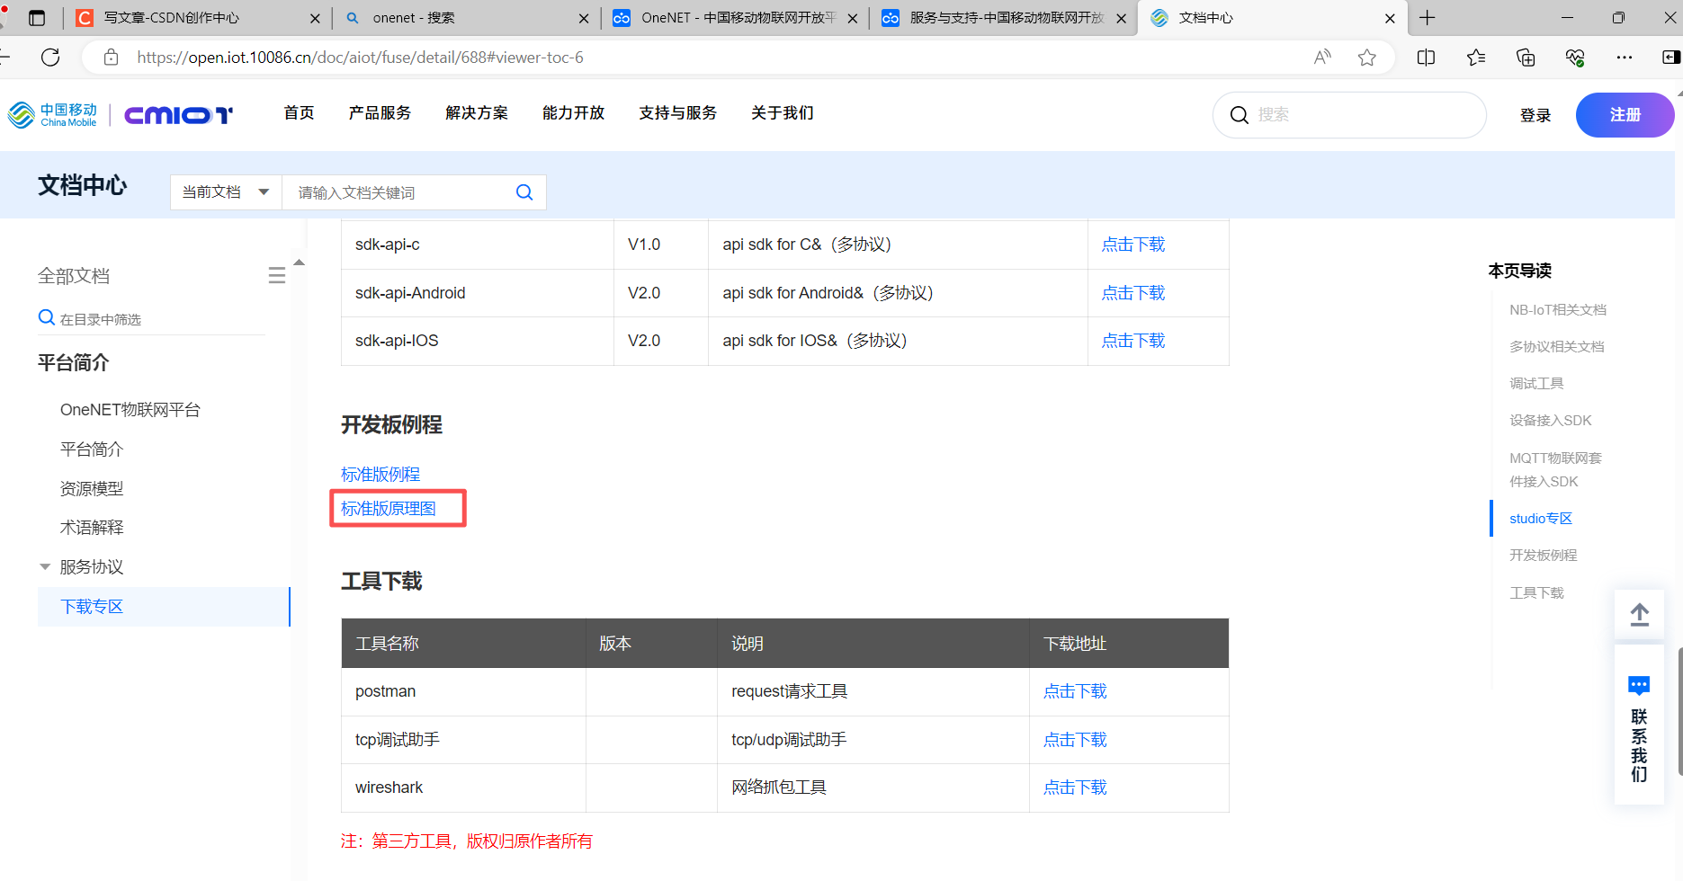Viewport: 1683px width, 881px height.
Task: Select 术语解释 in sidebar
Action: (x=92, y=527)
